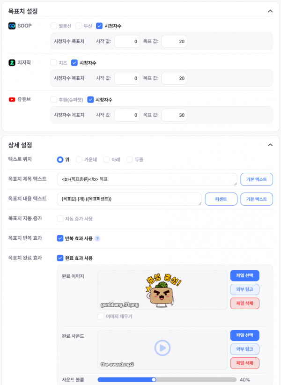Click the gunbbang_01.png completion image preview
The height and width of the screenshot is (385, 281).
tap(163, 290)
